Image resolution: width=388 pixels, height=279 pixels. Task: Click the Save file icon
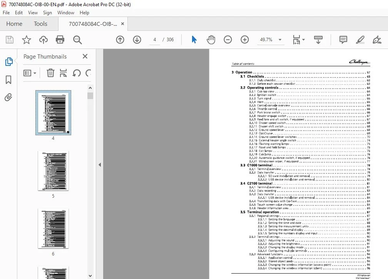(10, 40)
